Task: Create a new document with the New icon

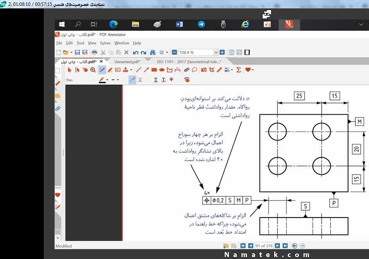Action: pos(58,52)
